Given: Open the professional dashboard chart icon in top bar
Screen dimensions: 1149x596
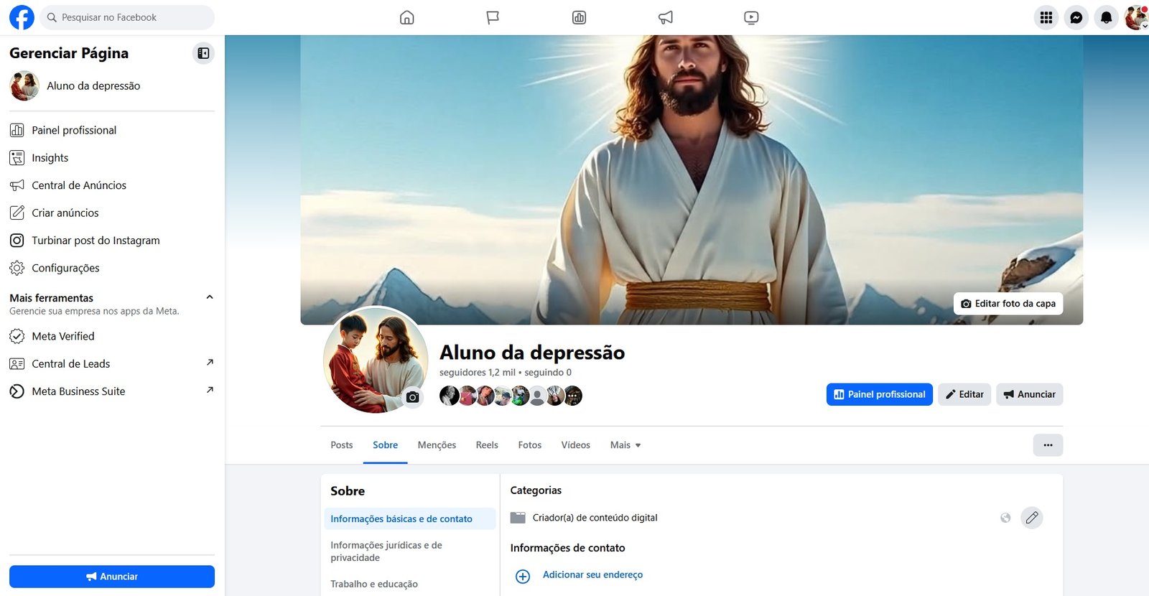Looking at the screenshot, I should pyautogui.click(x=579, y=17).
